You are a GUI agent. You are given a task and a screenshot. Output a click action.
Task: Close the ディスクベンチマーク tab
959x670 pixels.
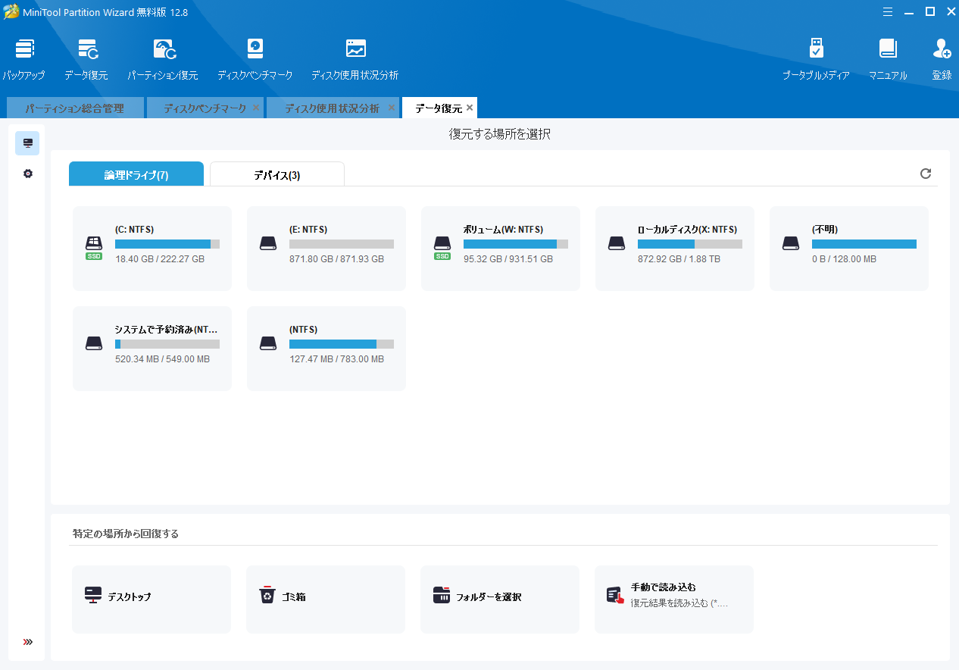[256, 108]
